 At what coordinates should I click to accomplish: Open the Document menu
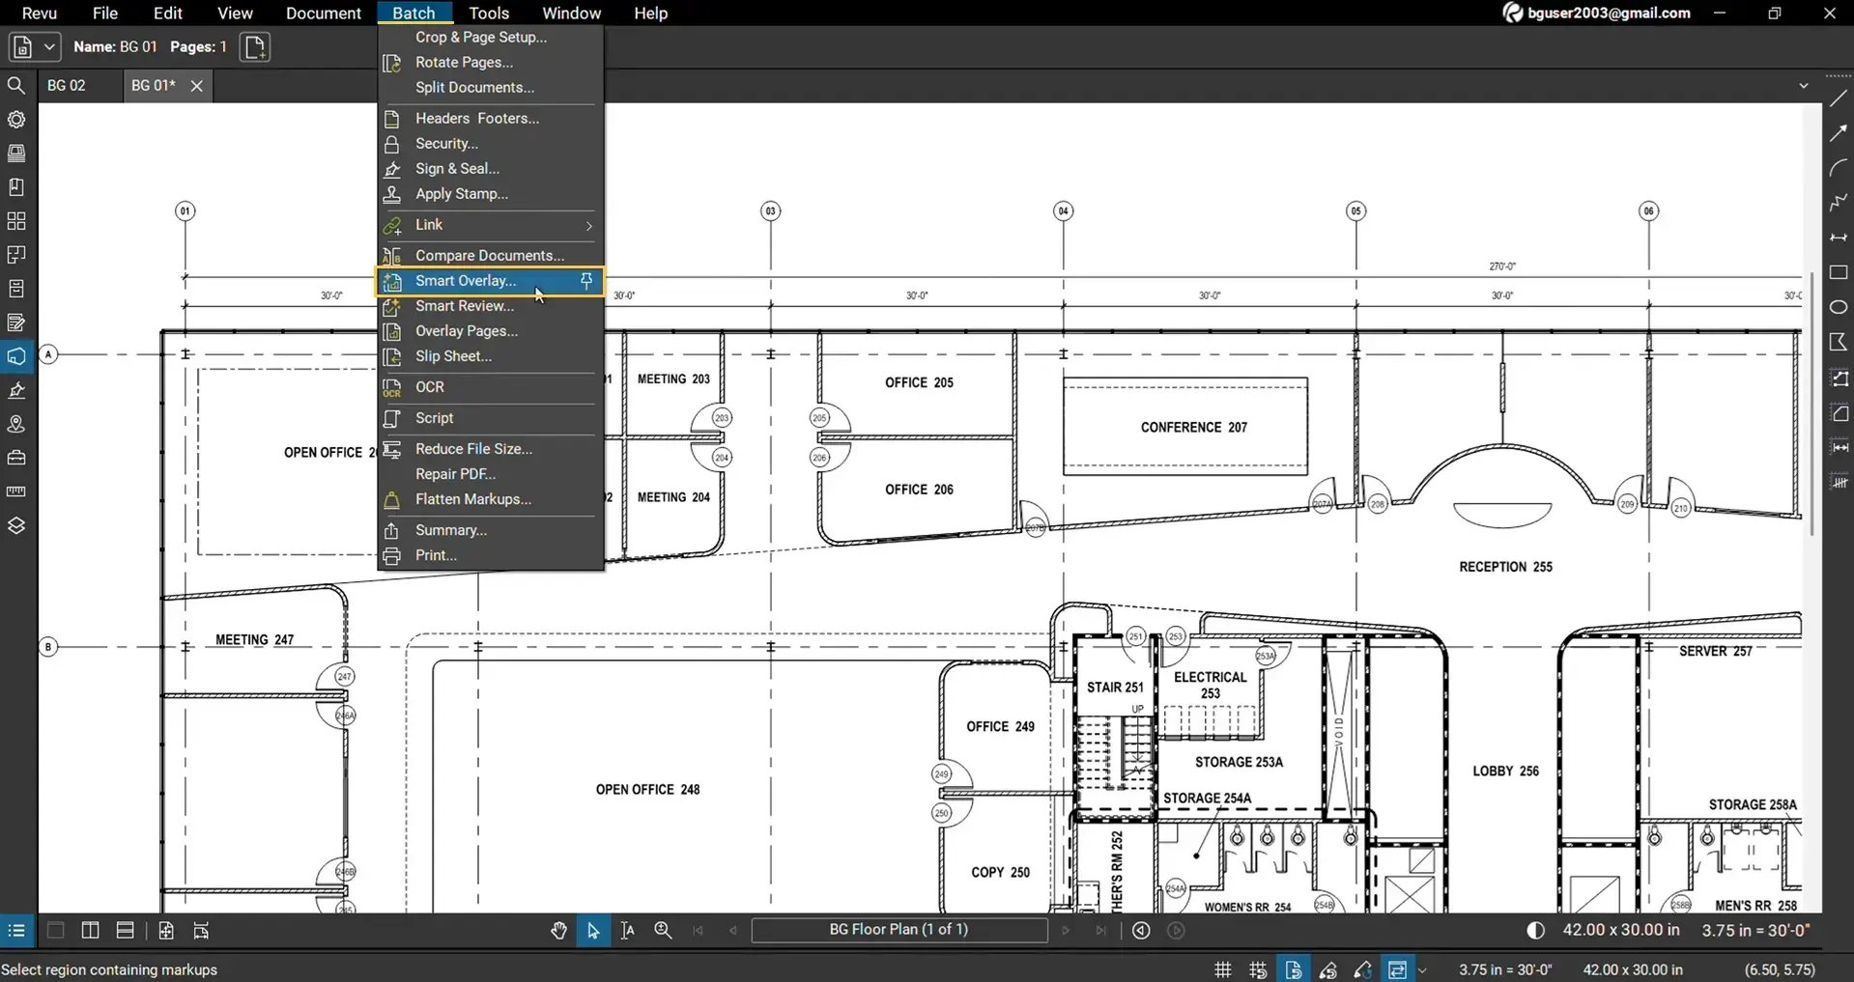pyautogui.click(x=324, y=14)
